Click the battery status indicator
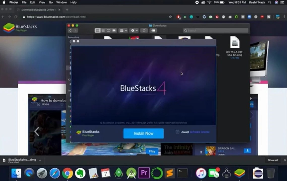The height and width of the screenshot is (181, 287). [x=219, y=2]
